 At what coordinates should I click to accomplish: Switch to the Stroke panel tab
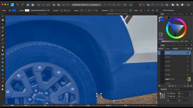pyautogui.click(x=174, y=14)
